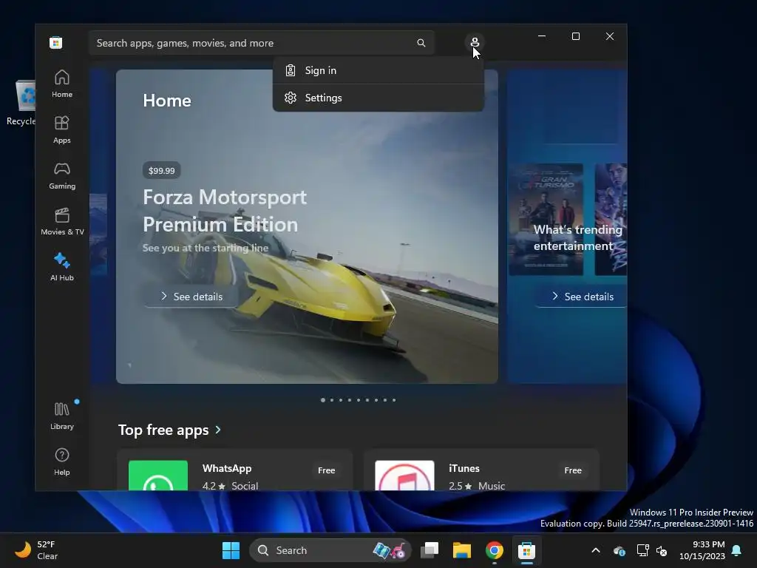
Task: Select Sign in from profile menu
Action: tap(378, 70)
